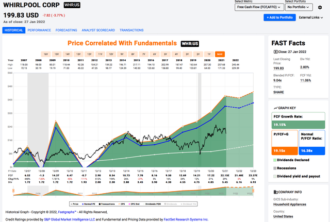Select the 15Y time range
The image size is (330, 222).
pos(57,54)
